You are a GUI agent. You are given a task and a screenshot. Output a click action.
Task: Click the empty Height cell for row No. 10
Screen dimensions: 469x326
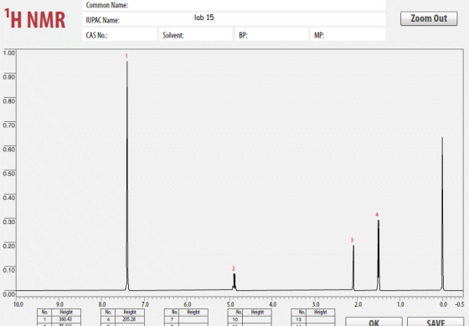click(257, 319)
